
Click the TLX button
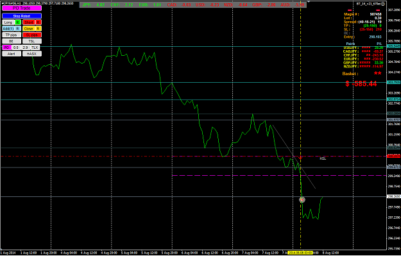(35, 47)
